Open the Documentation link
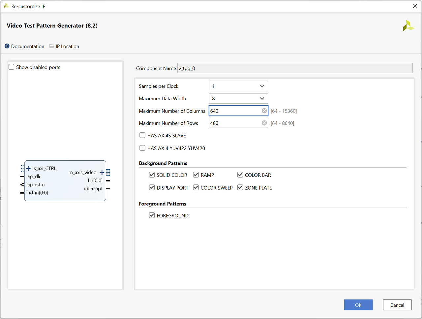 coord(28,47)
